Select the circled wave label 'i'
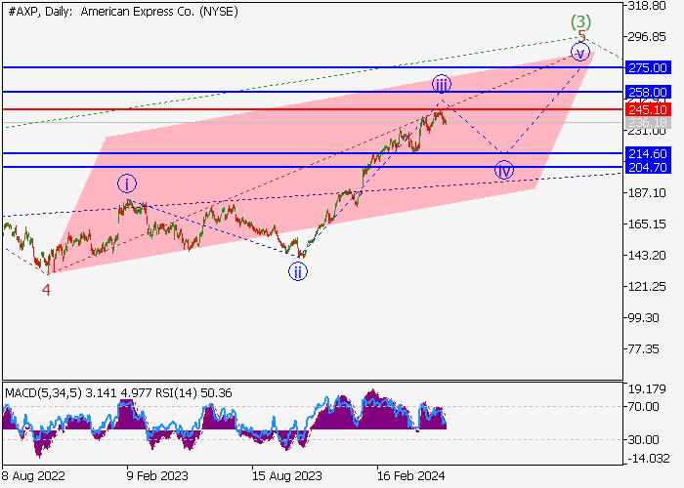 tap(127, 183)
